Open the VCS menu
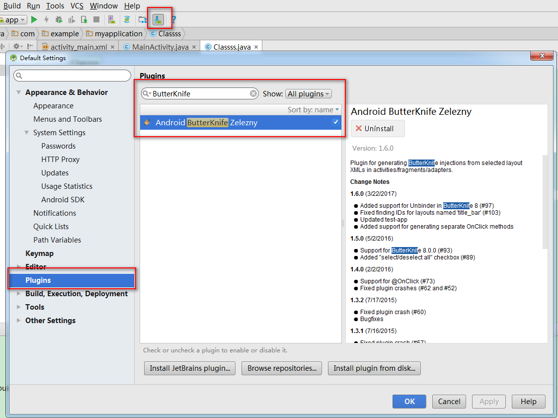Image resolution: width=558 pixels, height=418 pixels. (x=77, y=5)
